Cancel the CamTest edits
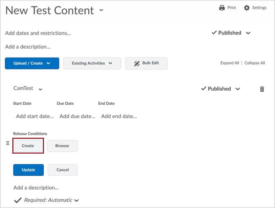 pyautogui.click(x=63, y=170)
